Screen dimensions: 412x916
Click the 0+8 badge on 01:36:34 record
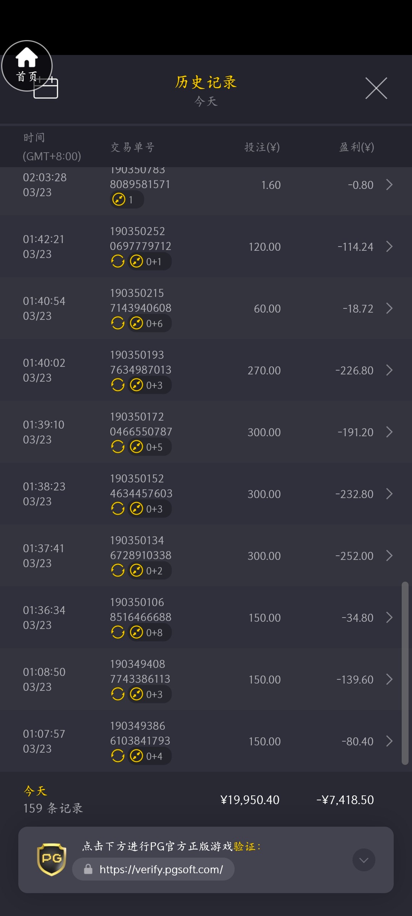(x=149, y=632)
